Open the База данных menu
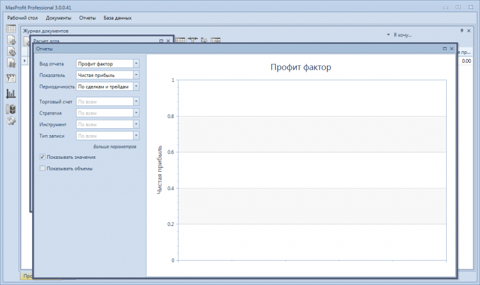 (x=118, y=18)
